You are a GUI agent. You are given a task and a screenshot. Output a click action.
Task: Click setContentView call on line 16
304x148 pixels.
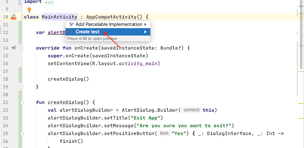coord(69,64)
